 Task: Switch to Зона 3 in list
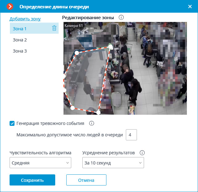[x=20, y=51]
